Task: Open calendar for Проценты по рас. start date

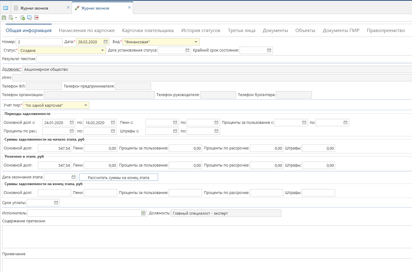Action: tap(72, 131)
